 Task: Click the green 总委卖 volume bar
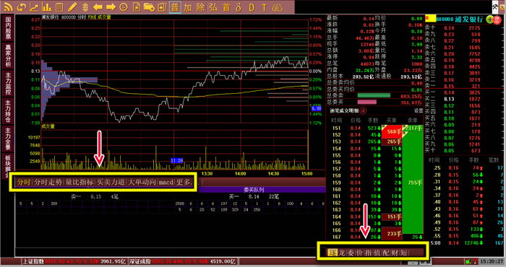(374, 96)
